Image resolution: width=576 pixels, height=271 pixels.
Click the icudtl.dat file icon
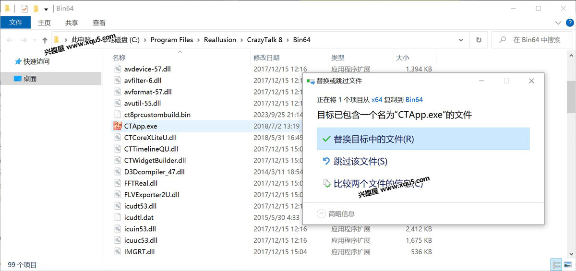(118, 217)
